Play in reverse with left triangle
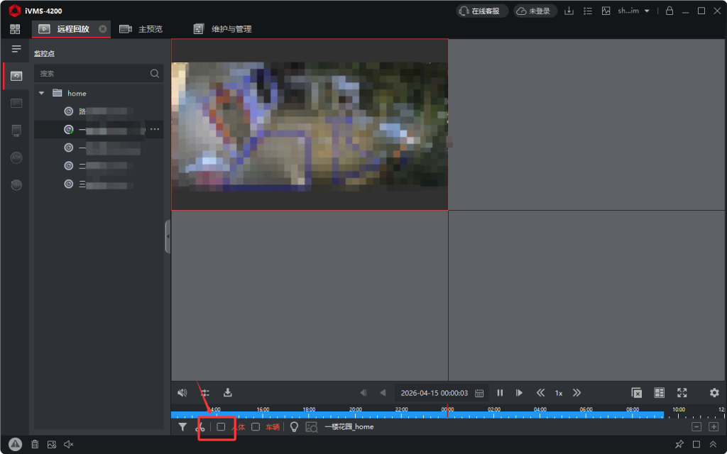The height and width of the screenshot is (454, 727). pyautogui.click(x=383, y=393)
